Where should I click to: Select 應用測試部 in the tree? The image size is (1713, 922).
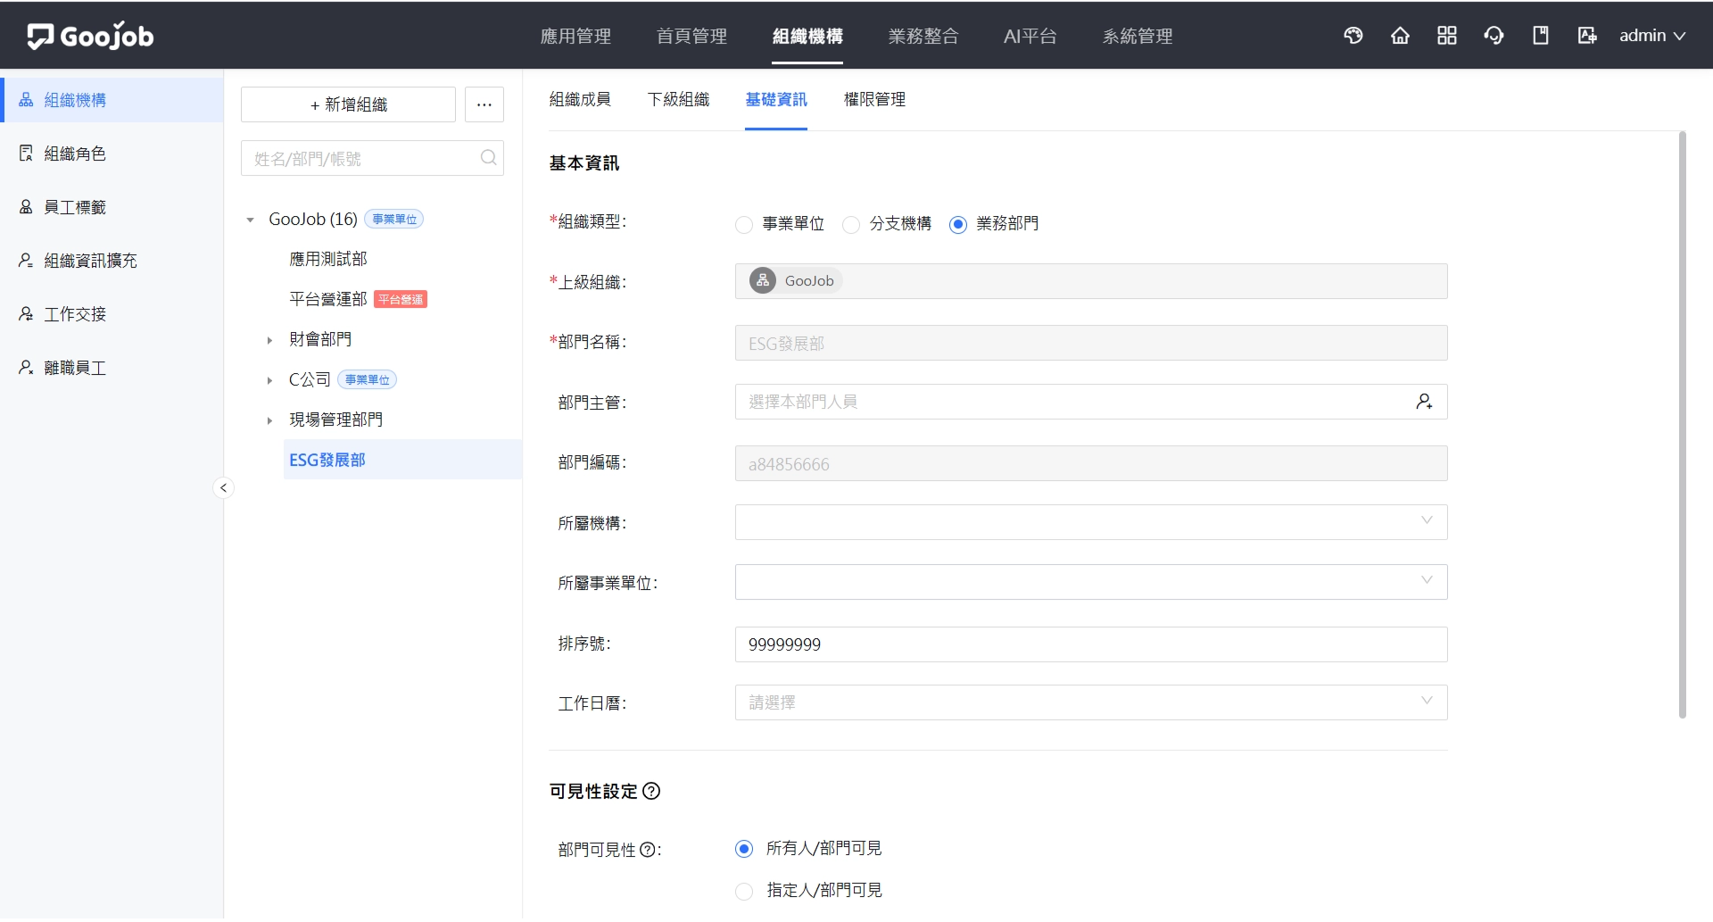pos(328,259)
